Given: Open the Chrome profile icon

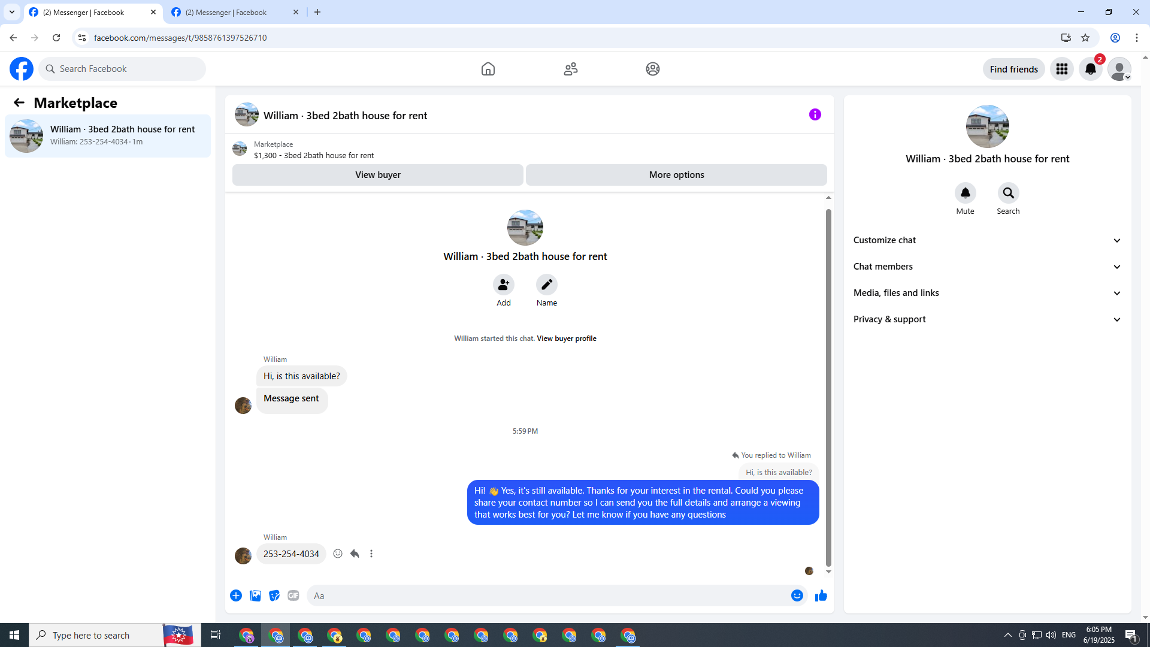Looking at the screenshot, I should point(1115,38).
